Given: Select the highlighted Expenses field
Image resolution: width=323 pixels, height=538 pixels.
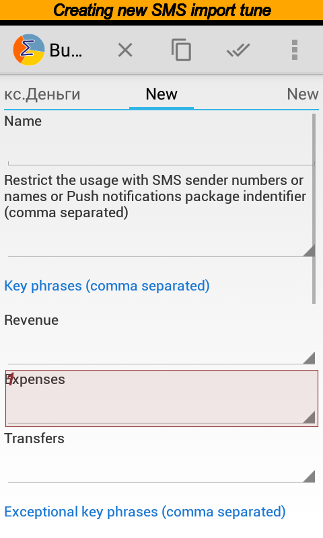Looking at the screenshot, I should coord(161,398).
